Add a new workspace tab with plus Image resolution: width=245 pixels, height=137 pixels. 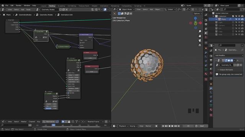click(x=144, y=6)
